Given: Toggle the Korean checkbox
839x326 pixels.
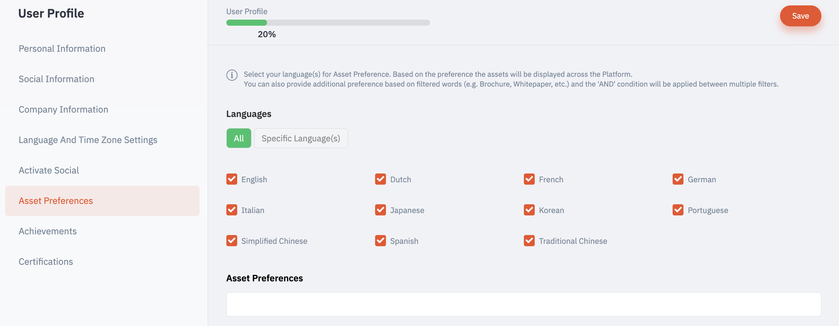Looking at the screenshot, I should point(529,210).
